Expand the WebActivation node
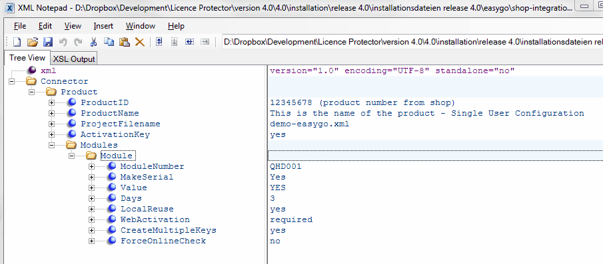This screenshot has width=603, height=264. pos(91,219)
